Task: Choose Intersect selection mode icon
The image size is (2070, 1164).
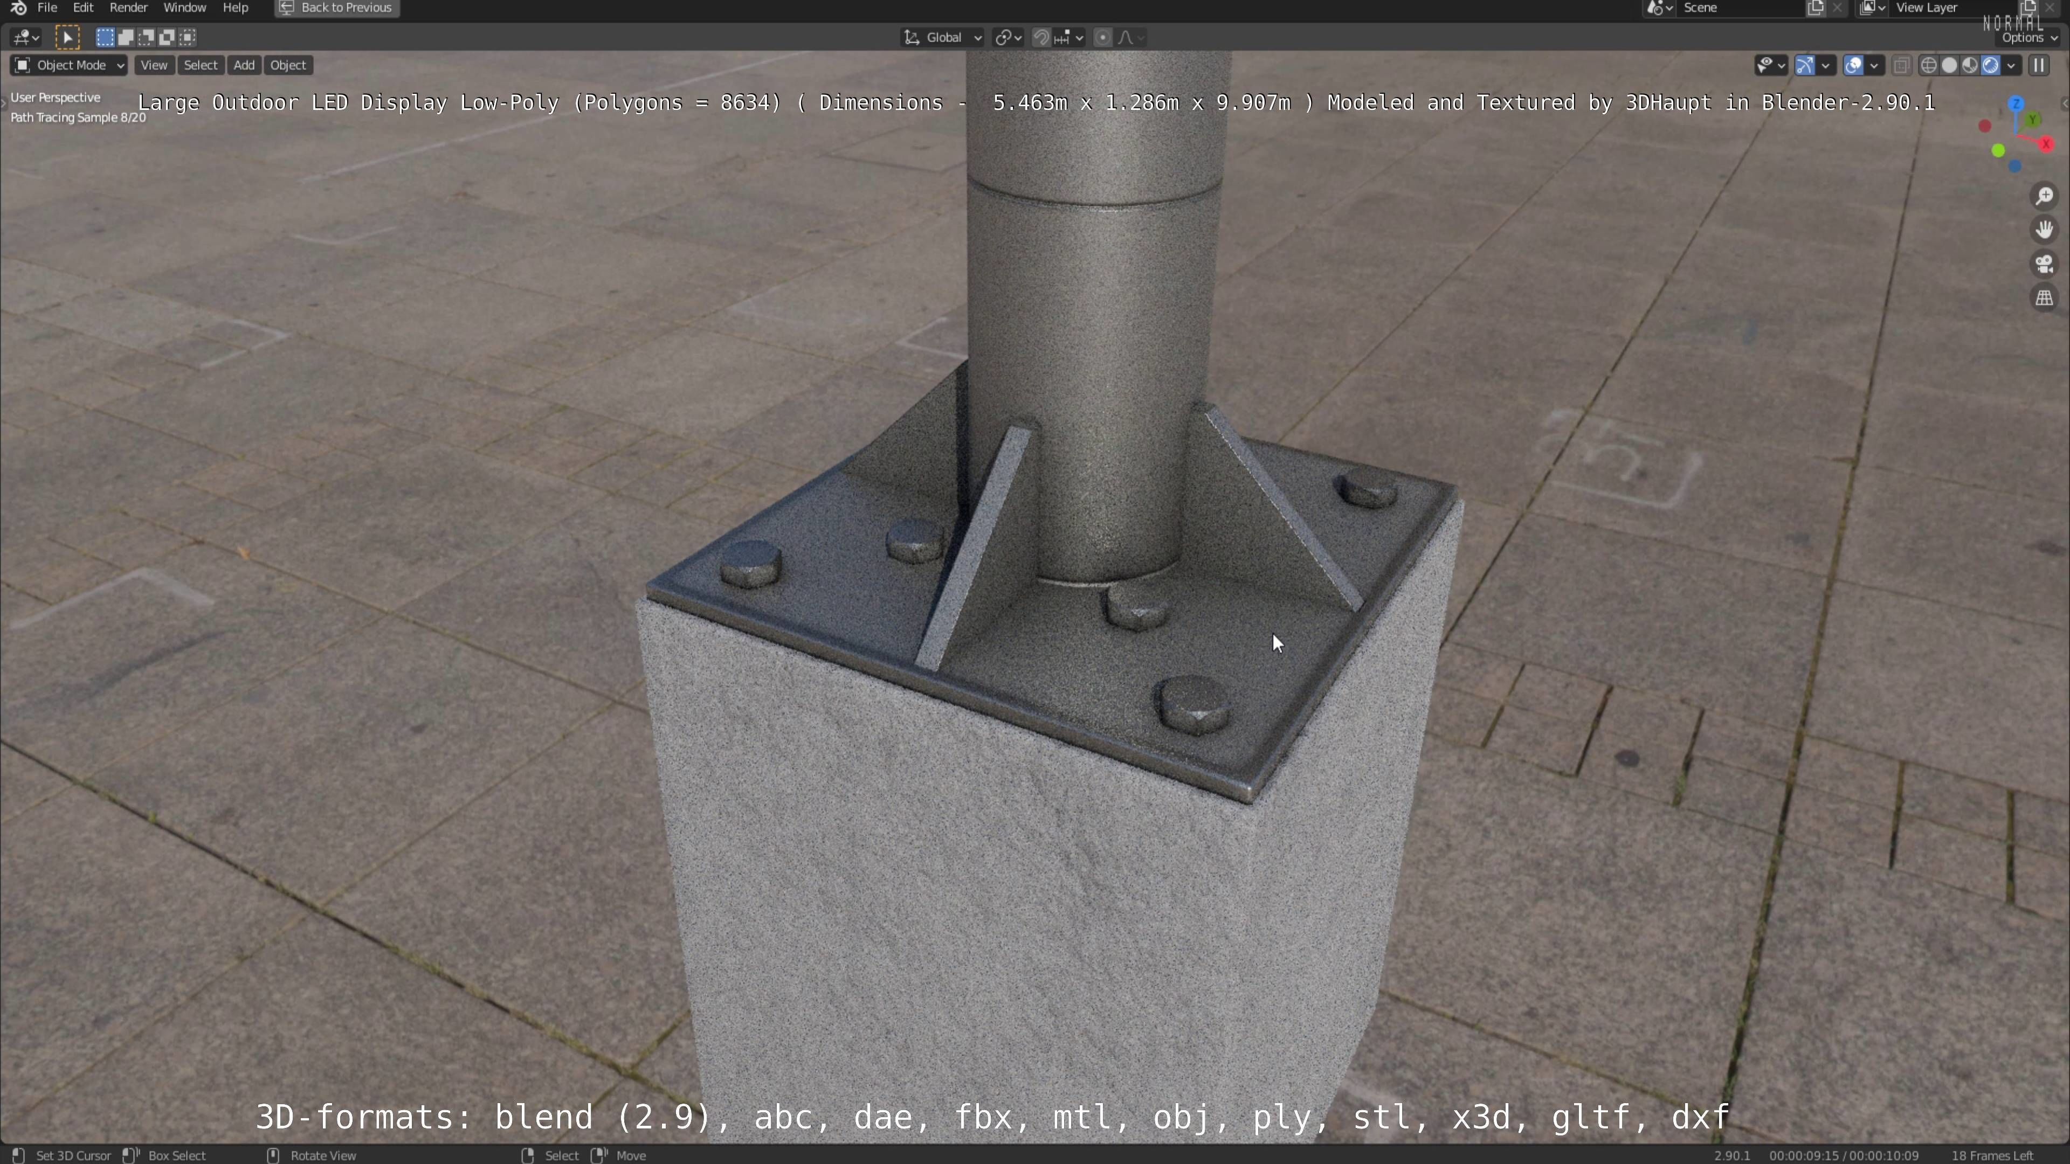Action: 188,37
